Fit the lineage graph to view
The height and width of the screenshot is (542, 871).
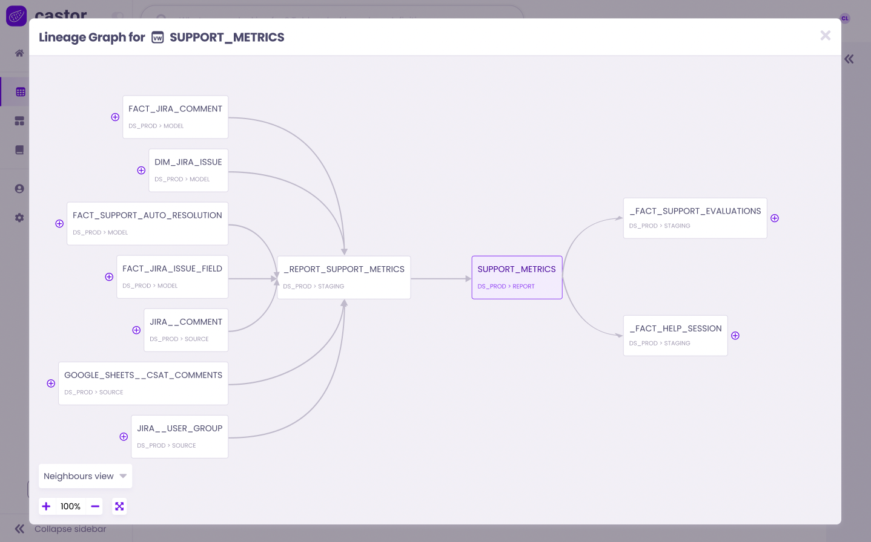[x=119, y=506]
